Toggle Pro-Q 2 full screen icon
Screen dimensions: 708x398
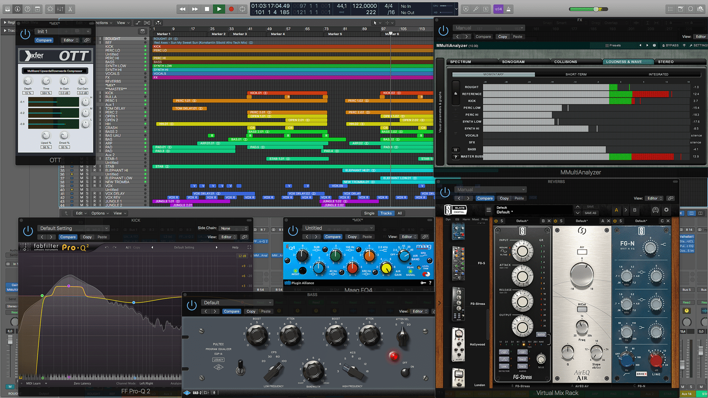249,247
